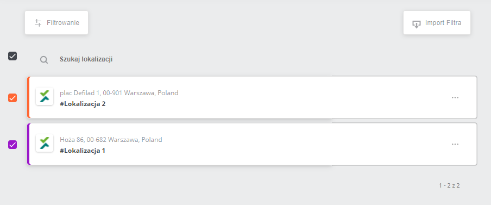Select the #Lokalizacja 2 title
This screenshot has width=491, height=205.
pos(83,104)
